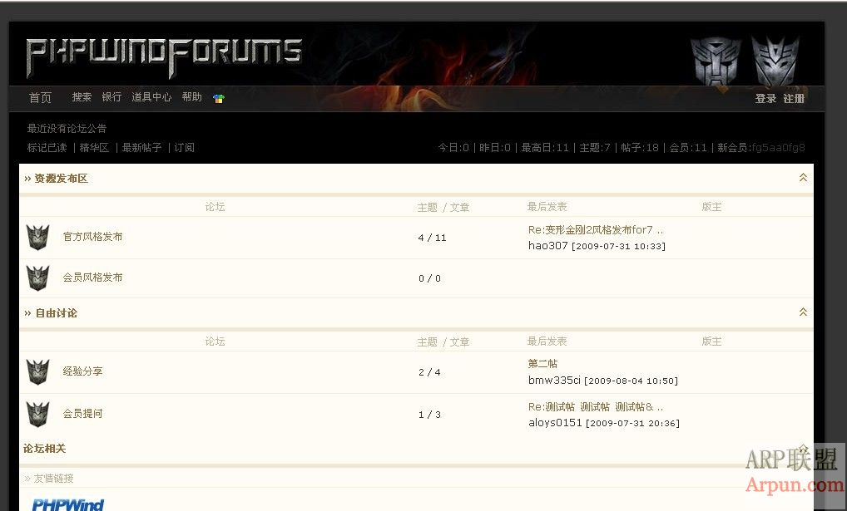847x511 pixels.
Task: Click the 论坛相关 section heading
Action: point(44,449)
